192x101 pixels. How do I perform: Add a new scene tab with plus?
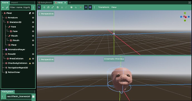[70, 2]
